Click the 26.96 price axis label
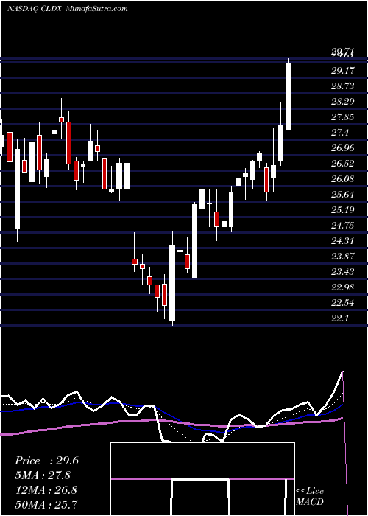The image size is (368, 516). (343, 147)
